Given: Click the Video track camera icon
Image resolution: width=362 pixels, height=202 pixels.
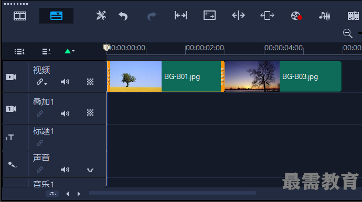Looking at the screenshot, I should point(11,77).
